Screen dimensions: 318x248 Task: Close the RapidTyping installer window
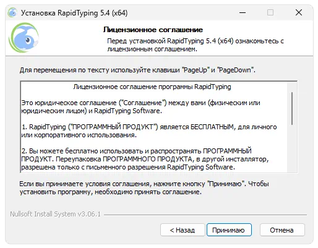pos(299,12)
